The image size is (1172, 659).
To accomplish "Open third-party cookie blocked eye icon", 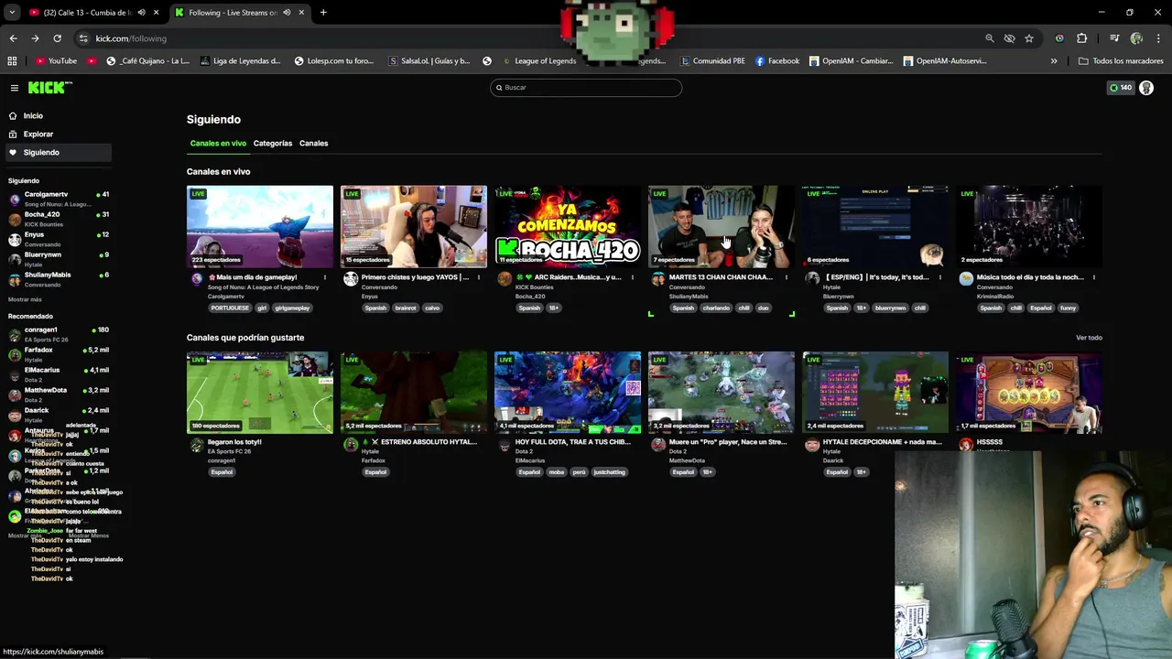I will [1009, 38].
